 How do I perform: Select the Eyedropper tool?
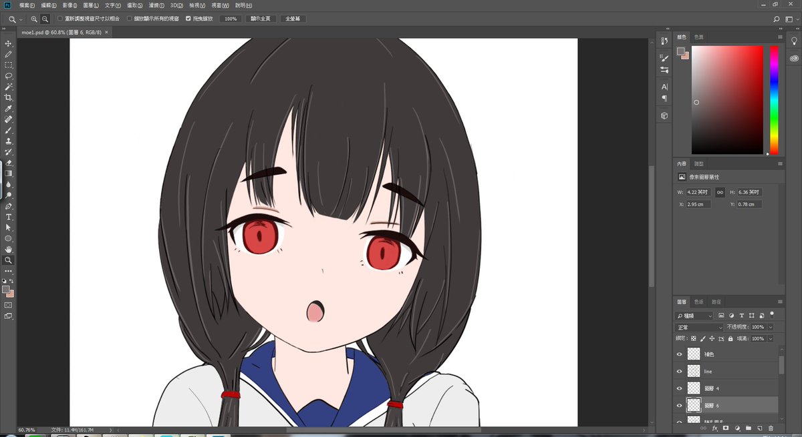9,109
